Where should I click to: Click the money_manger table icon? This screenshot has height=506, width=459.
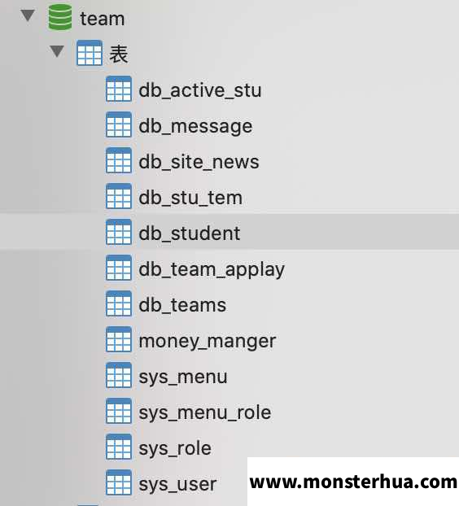[119, 339]
